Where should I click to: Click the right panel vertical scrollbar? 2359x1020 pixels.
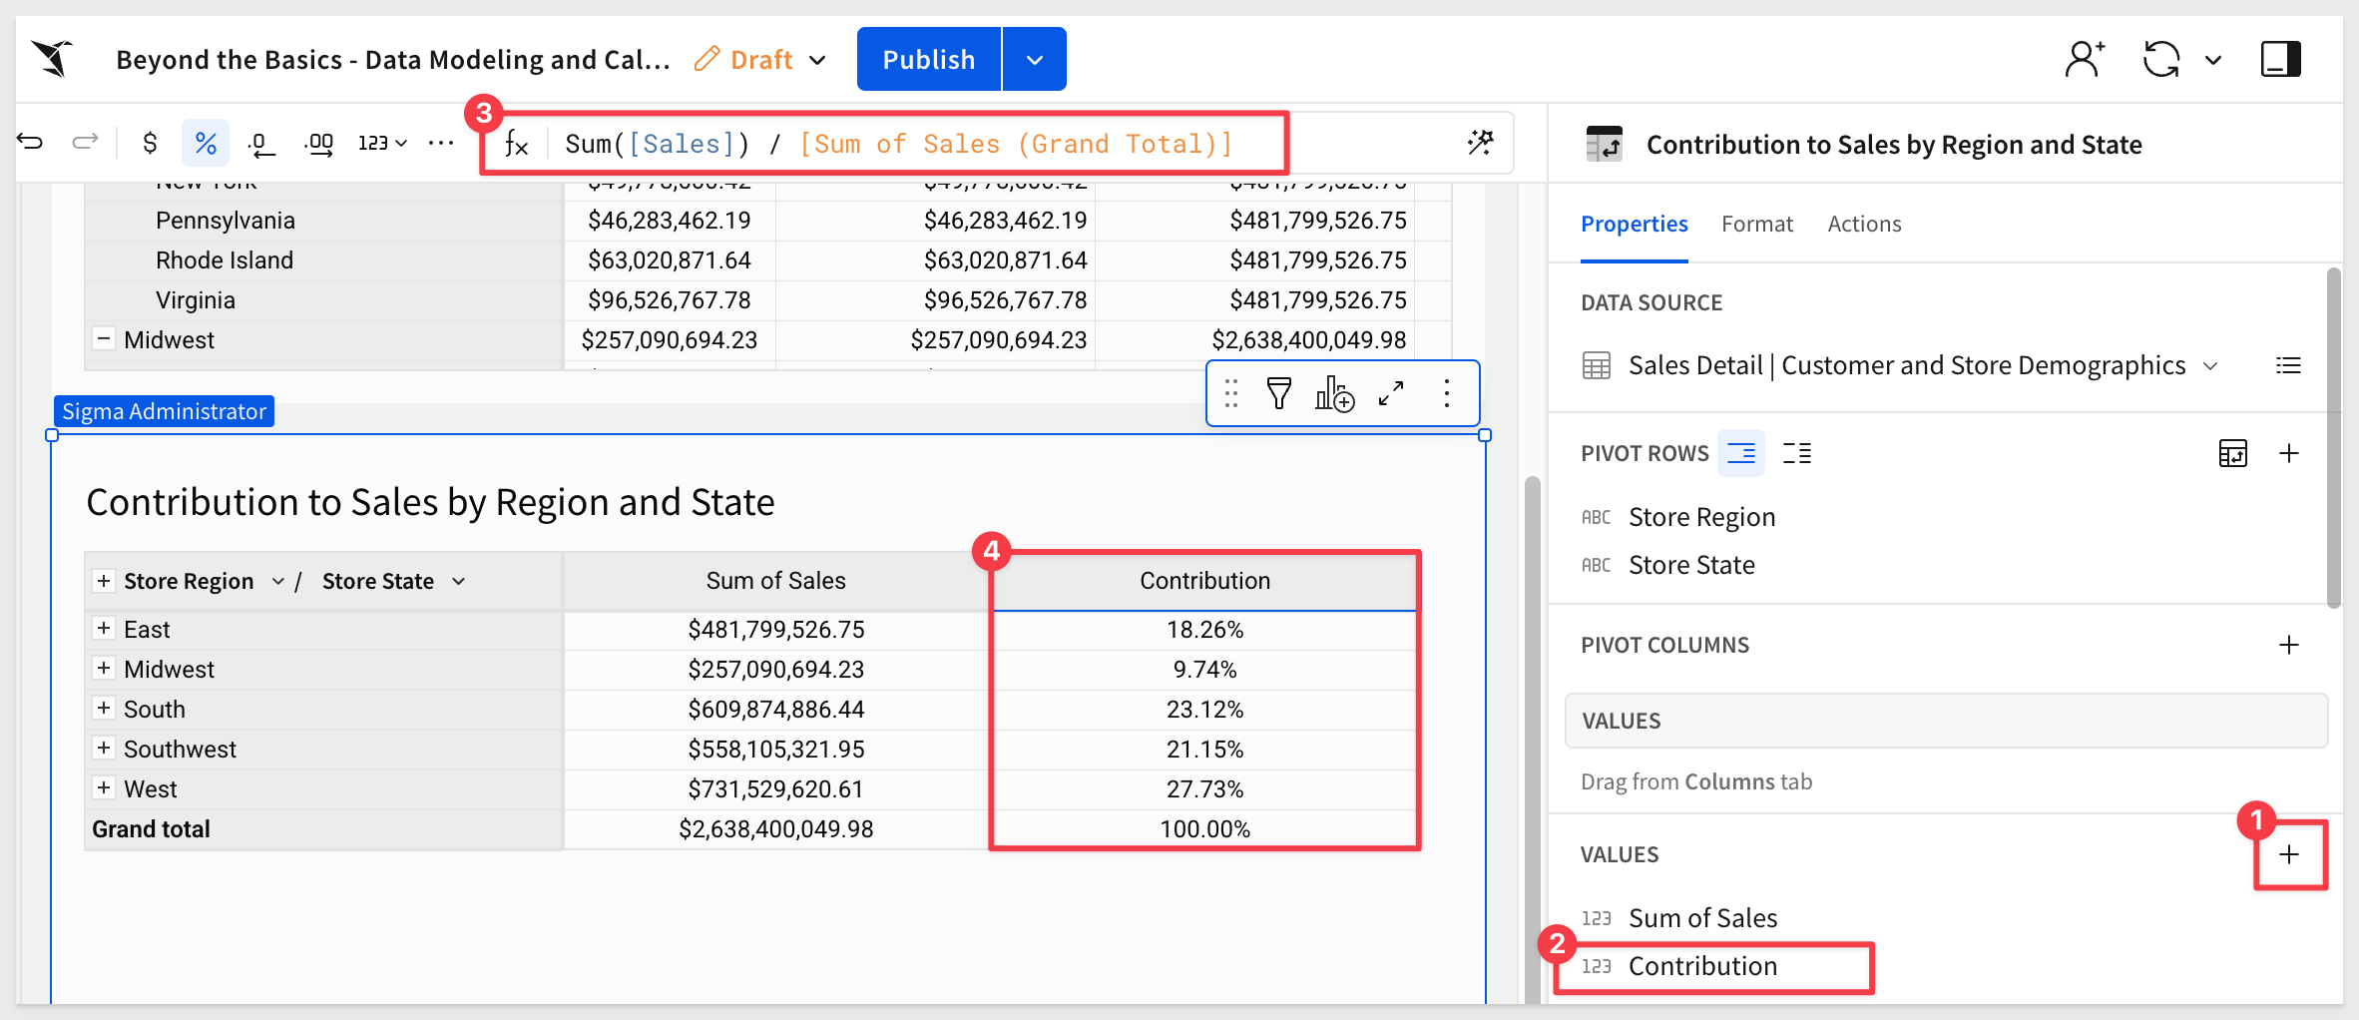(2333, 437)
